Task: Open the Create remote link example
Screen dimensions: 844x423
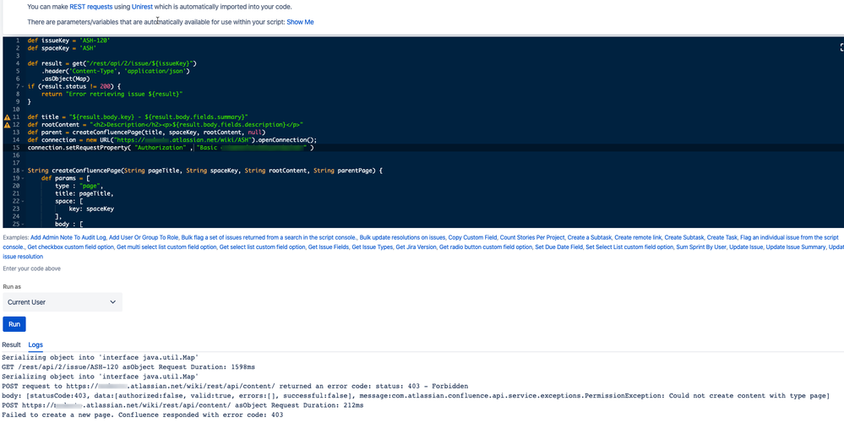Action: pyautogui.click(x=638, y=237)
